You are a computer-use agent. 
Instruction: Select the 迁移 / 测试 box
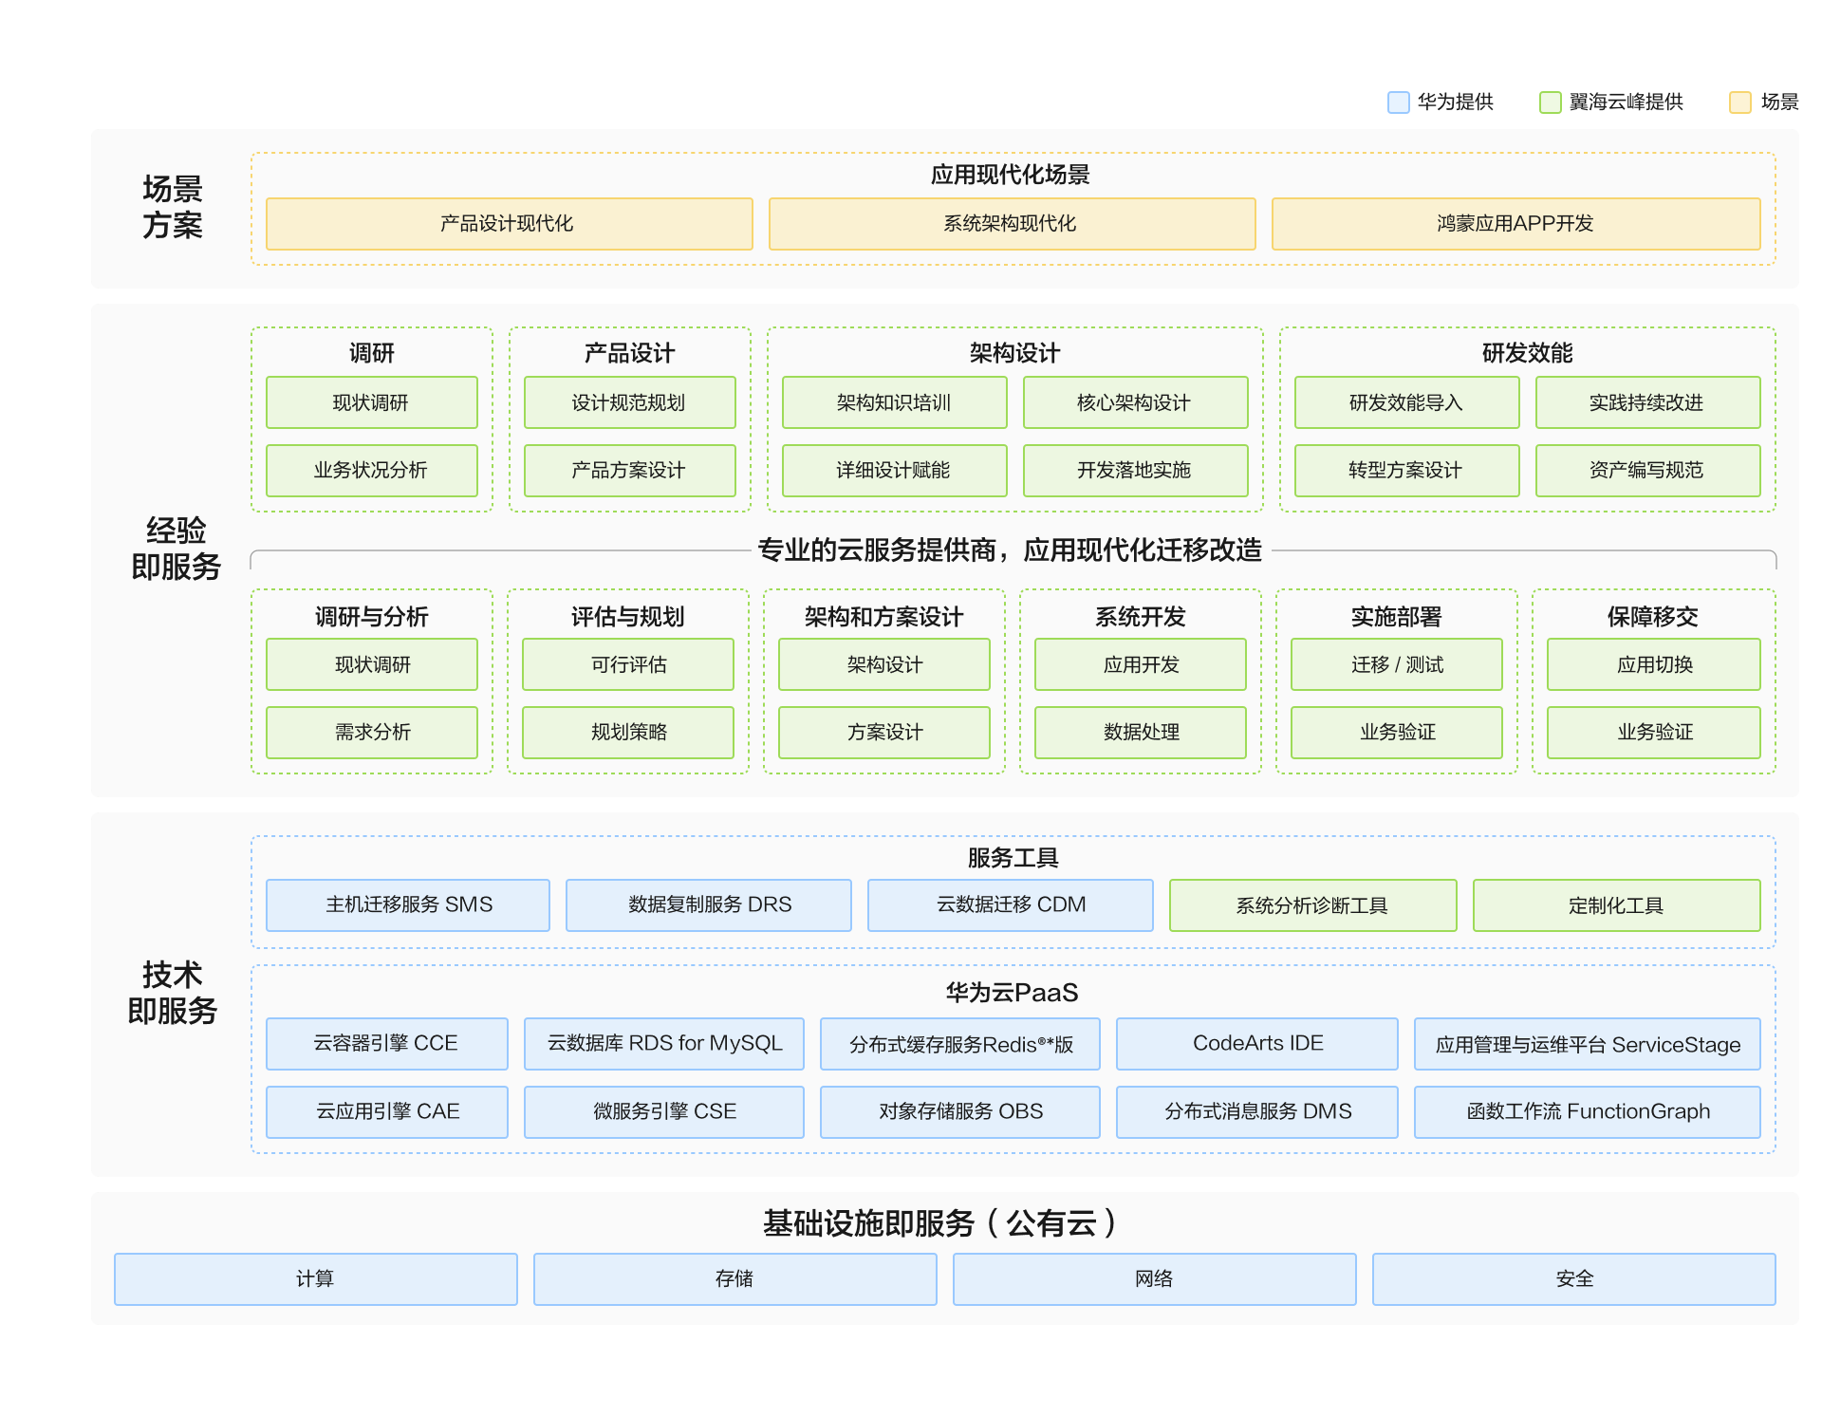1396,664
